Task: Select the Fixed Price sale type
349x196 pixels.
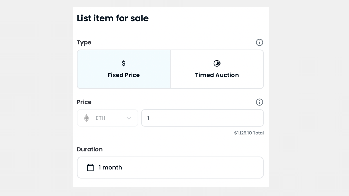Action: (x=124, y=69)
